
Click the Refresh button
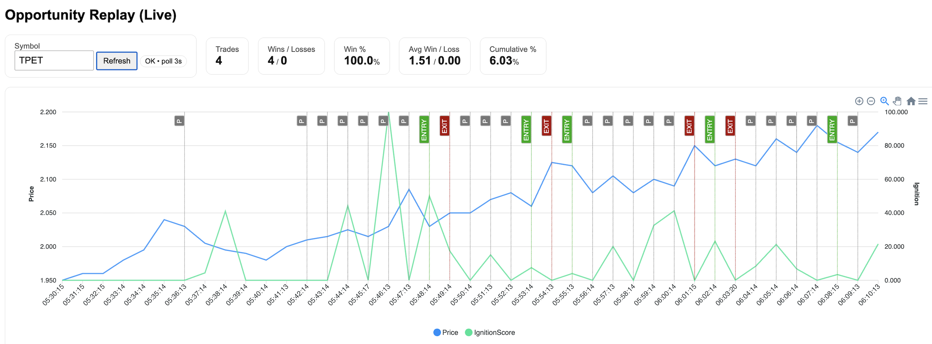(x=117, y=61)
